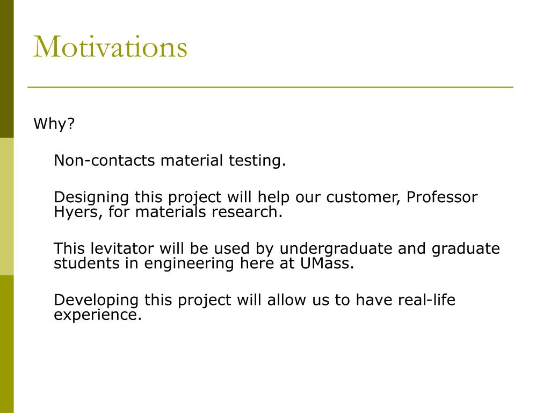This screenshot has height=413, width=550.
Task: Click the light yellow-green sidebar block
Action: pyautogui.click(x=6, y=206)
